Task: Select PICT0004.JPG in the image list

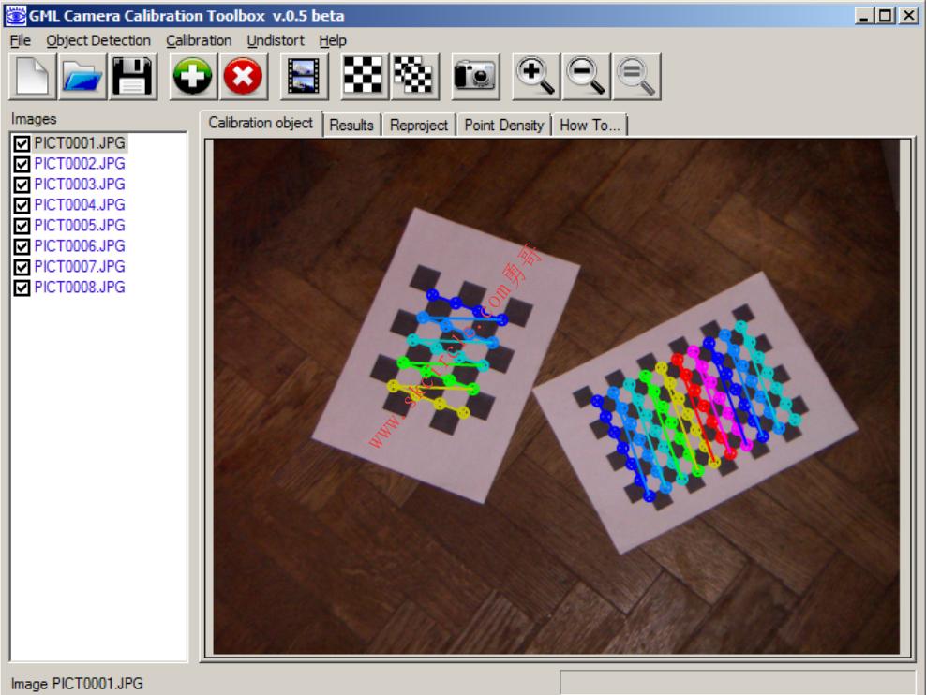Action: coord(80,205)
